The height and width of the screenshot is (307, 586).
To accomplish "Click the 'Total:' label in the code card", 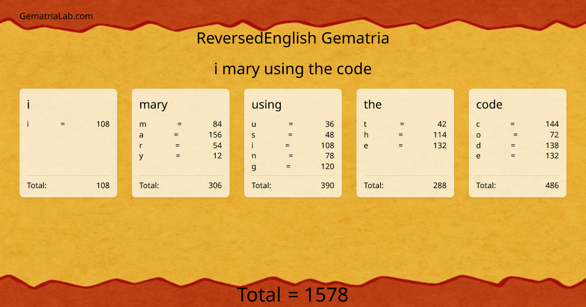I will click(x=486, y=185).
